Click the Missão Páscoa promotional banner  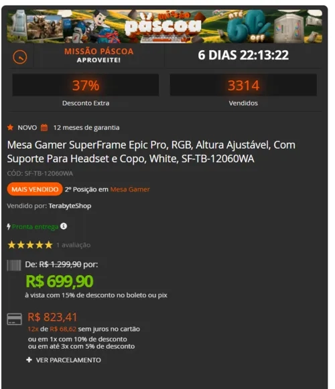[164, 26]
